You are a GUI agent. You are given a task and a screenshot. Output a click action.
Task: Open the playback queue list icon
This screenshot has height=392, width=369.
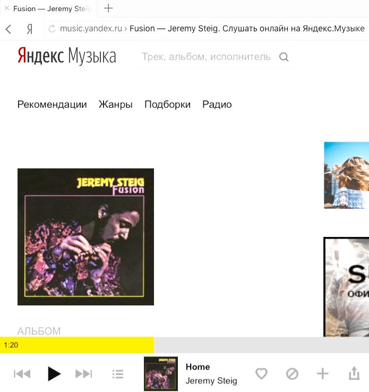(118, 374)
